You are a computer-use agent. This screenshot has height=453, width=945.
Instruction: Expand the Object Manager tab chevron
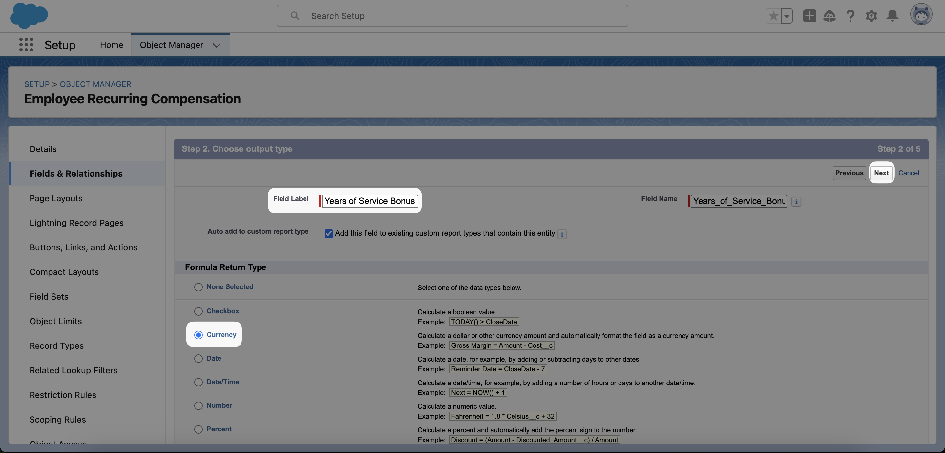[x=217, y=45]
